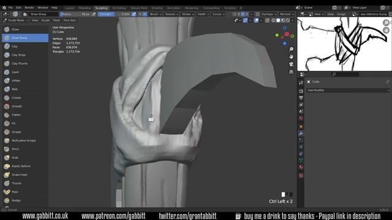Click the Draw Sharp brush name field
The image size is (392, 220).
44,14
